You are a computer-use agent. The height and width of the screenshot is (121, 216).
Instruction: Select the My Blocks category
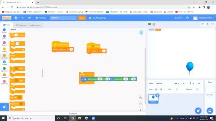4,82
